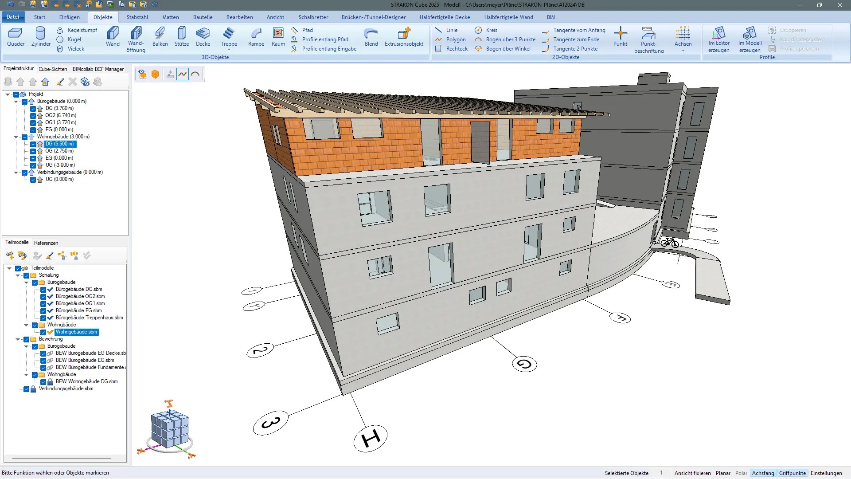This screenshot has width=851, height=479.
Task: Click the Punktbeschriftung tool
Action: 648,40
